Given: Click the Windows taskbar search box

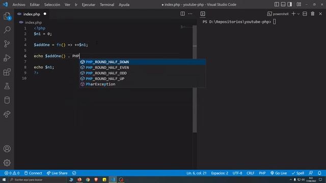Looking at the screenshot, I should [x=37, y=179].
